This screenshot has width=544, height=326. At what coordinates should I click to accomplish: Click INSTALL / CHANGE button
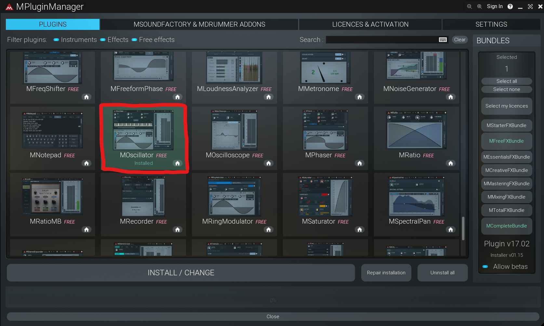[181, 273]
